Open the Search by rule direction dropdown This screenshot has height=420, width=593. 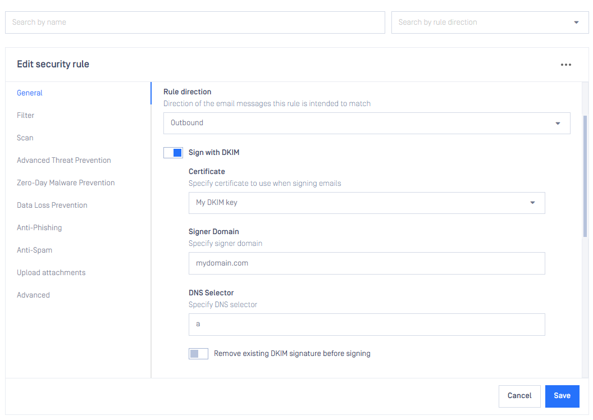pos(490,22)
